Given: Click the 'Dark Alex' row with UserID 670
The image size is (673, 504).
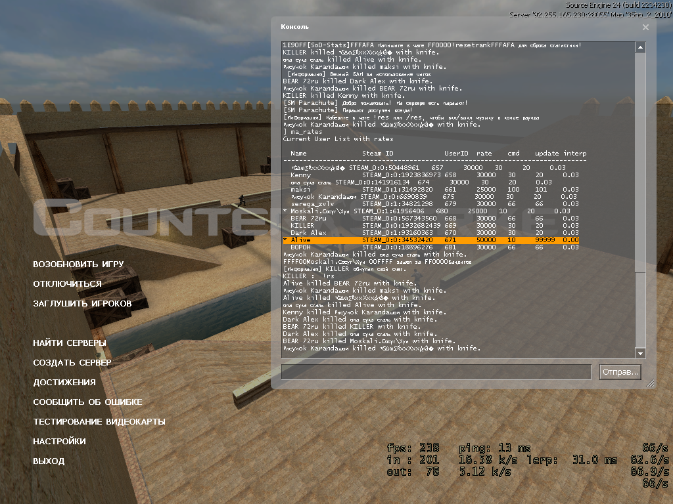Looking at the screenshot, I should pyautogui.click(x=434, y=233).
